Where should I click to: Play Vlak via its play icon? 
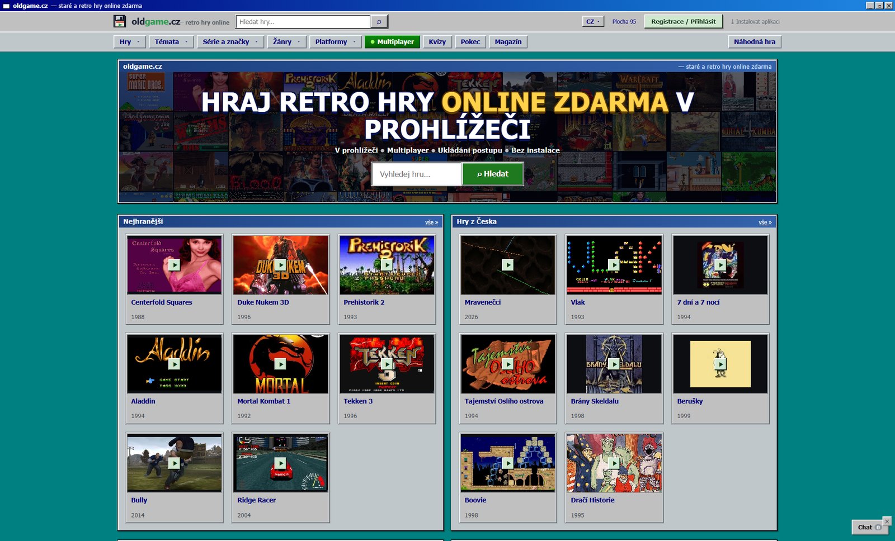[x=614, y=265]
